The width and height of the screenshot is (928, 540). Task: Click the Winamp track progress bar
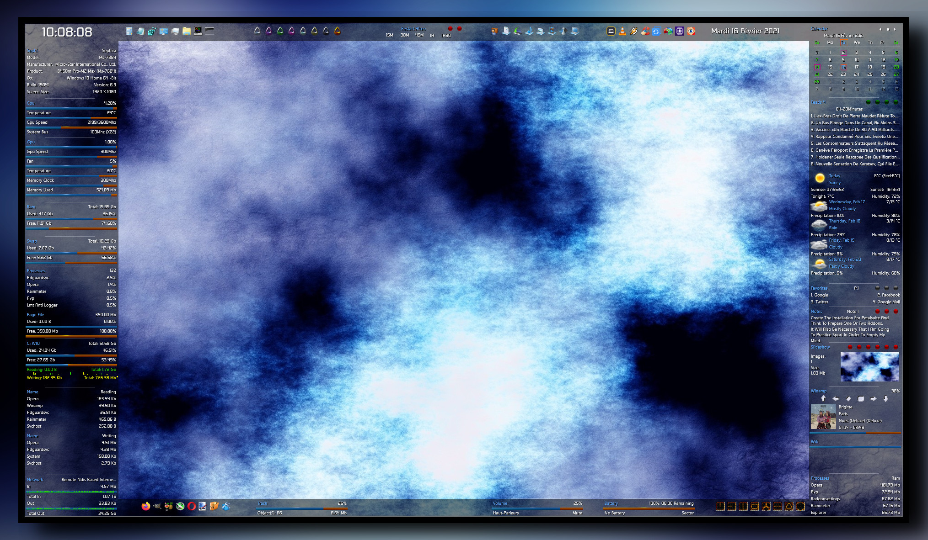pyautogui.click(x=855, y=432)
